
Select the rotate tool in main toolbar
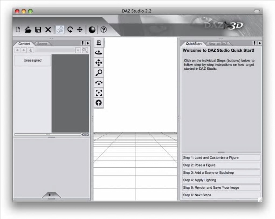[x=70, y=30]
